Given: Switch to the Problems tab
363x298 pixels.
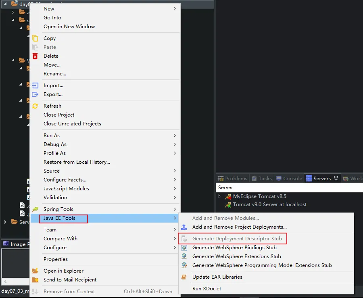Looking at the screenshot, I should tap(232, 178).
